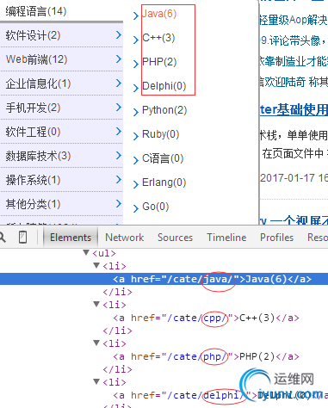328x408 pixels.
Task: Collapse the ul node in DOM tree
Action: 86,252
